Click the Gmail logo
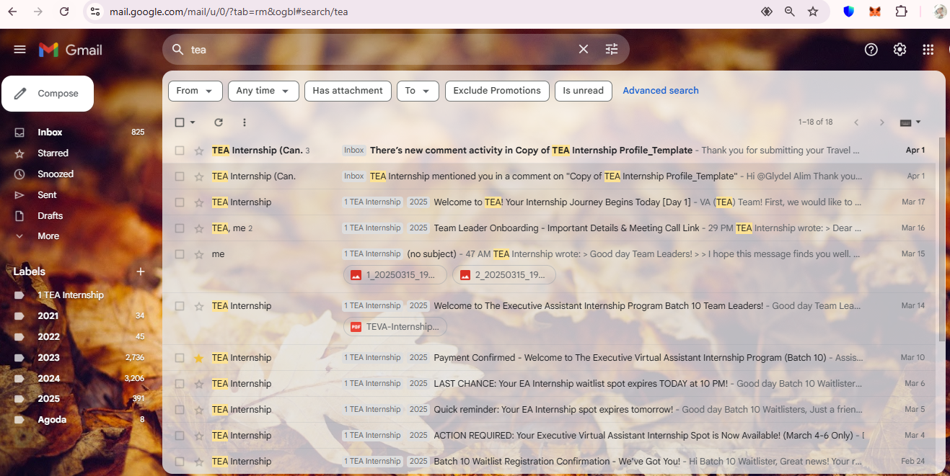The image size is (950, 476). click(x=70, y=50)
